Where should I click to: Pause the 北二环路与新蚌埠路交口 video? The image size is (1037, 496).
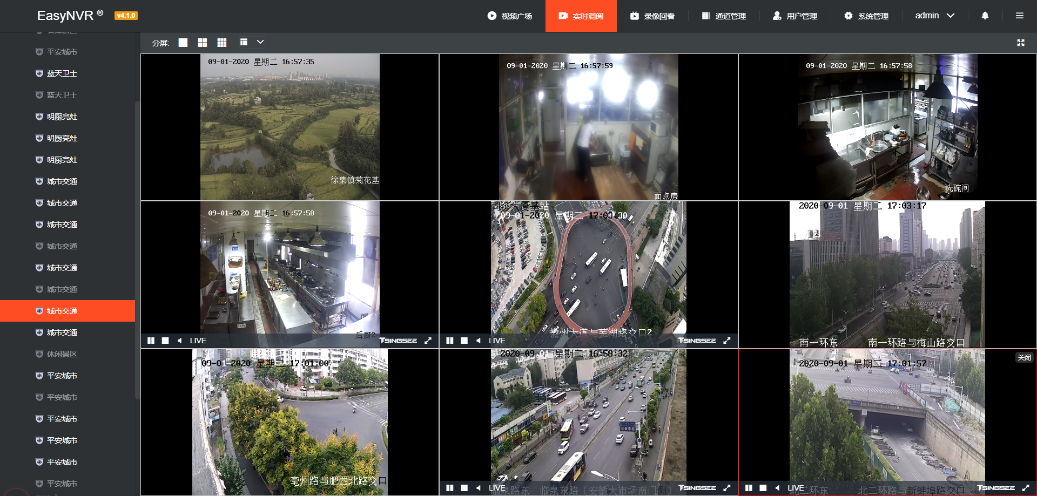[x=749, y=488]
